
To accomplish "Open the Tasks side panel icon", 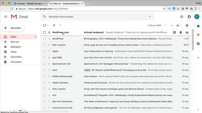I will pos(198,44).
